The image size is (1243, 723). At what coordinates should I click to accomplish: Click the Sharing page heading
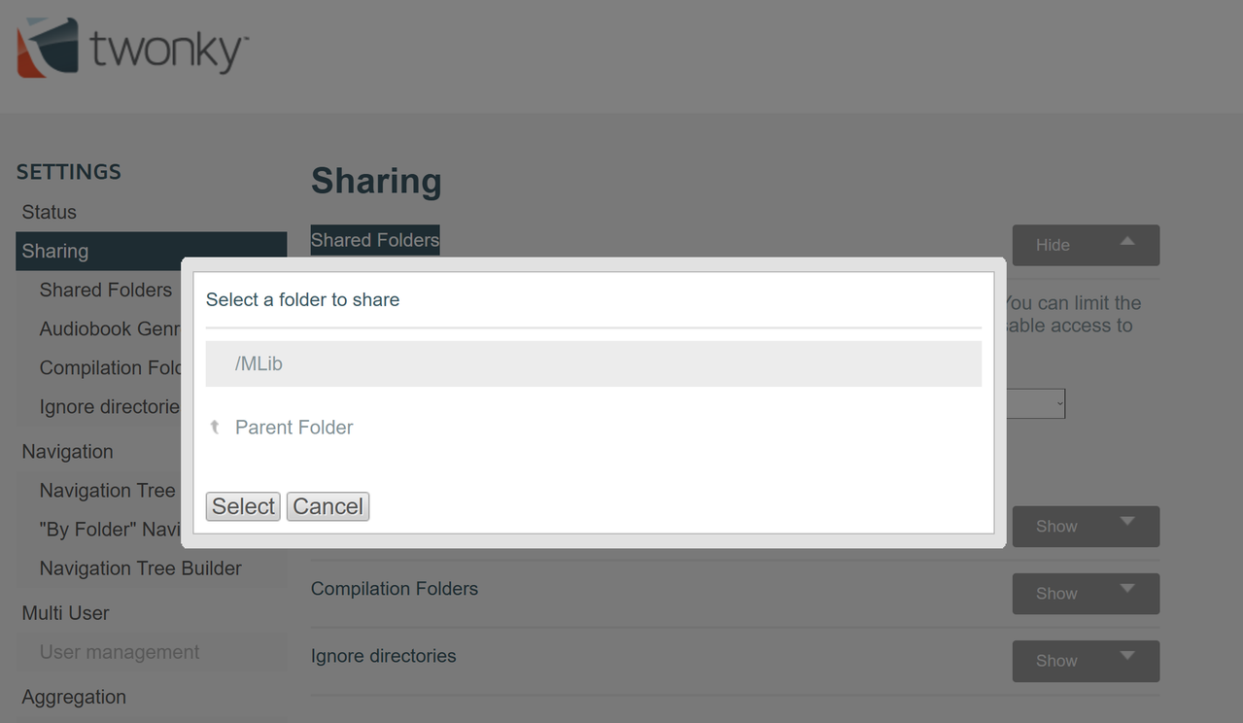(x=376, y=181)
